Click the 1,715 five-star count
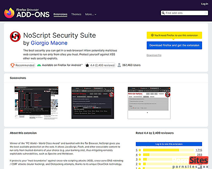212x169 pixels. (x=199, y=150)
